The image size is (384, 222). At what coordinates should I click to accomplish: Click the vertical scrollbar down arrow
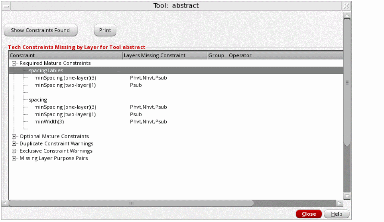(x=347, y=196)
